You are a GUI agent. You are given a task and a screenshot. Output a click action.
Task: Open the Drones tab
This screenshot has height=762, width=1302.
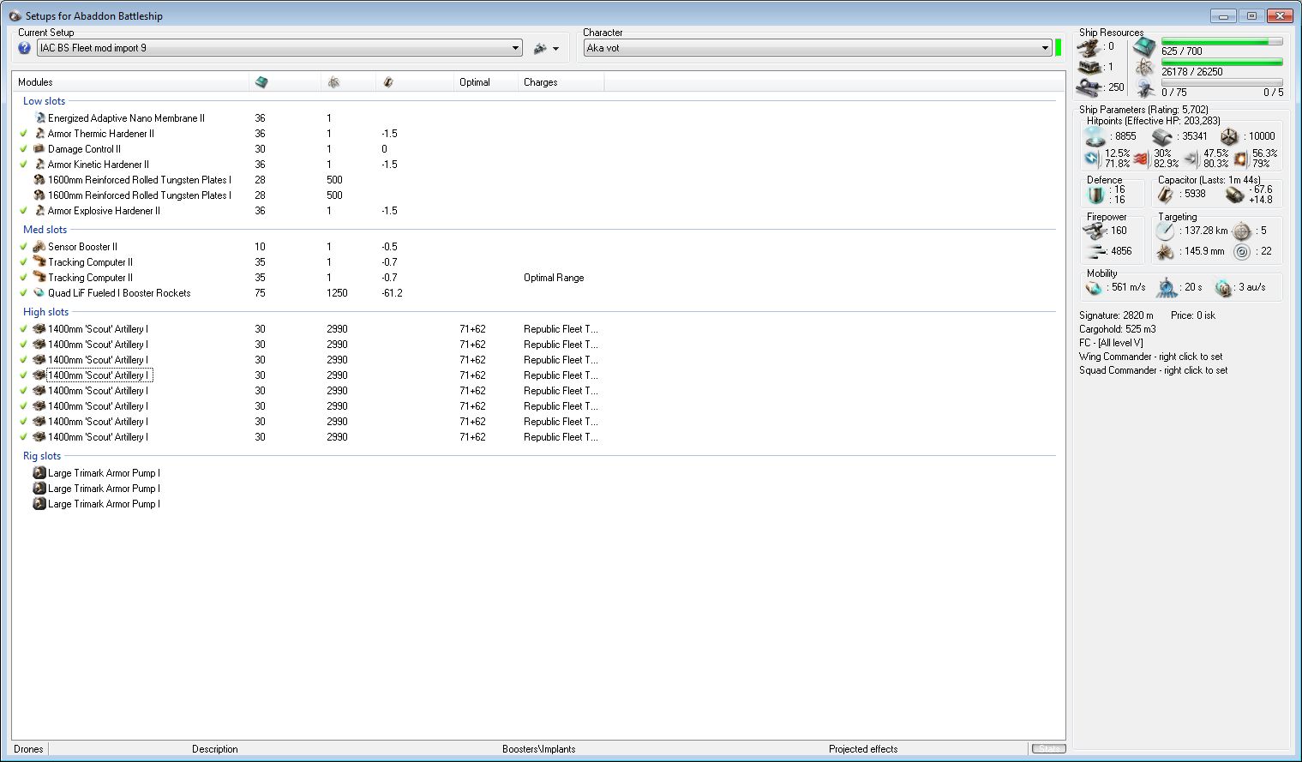29,749
